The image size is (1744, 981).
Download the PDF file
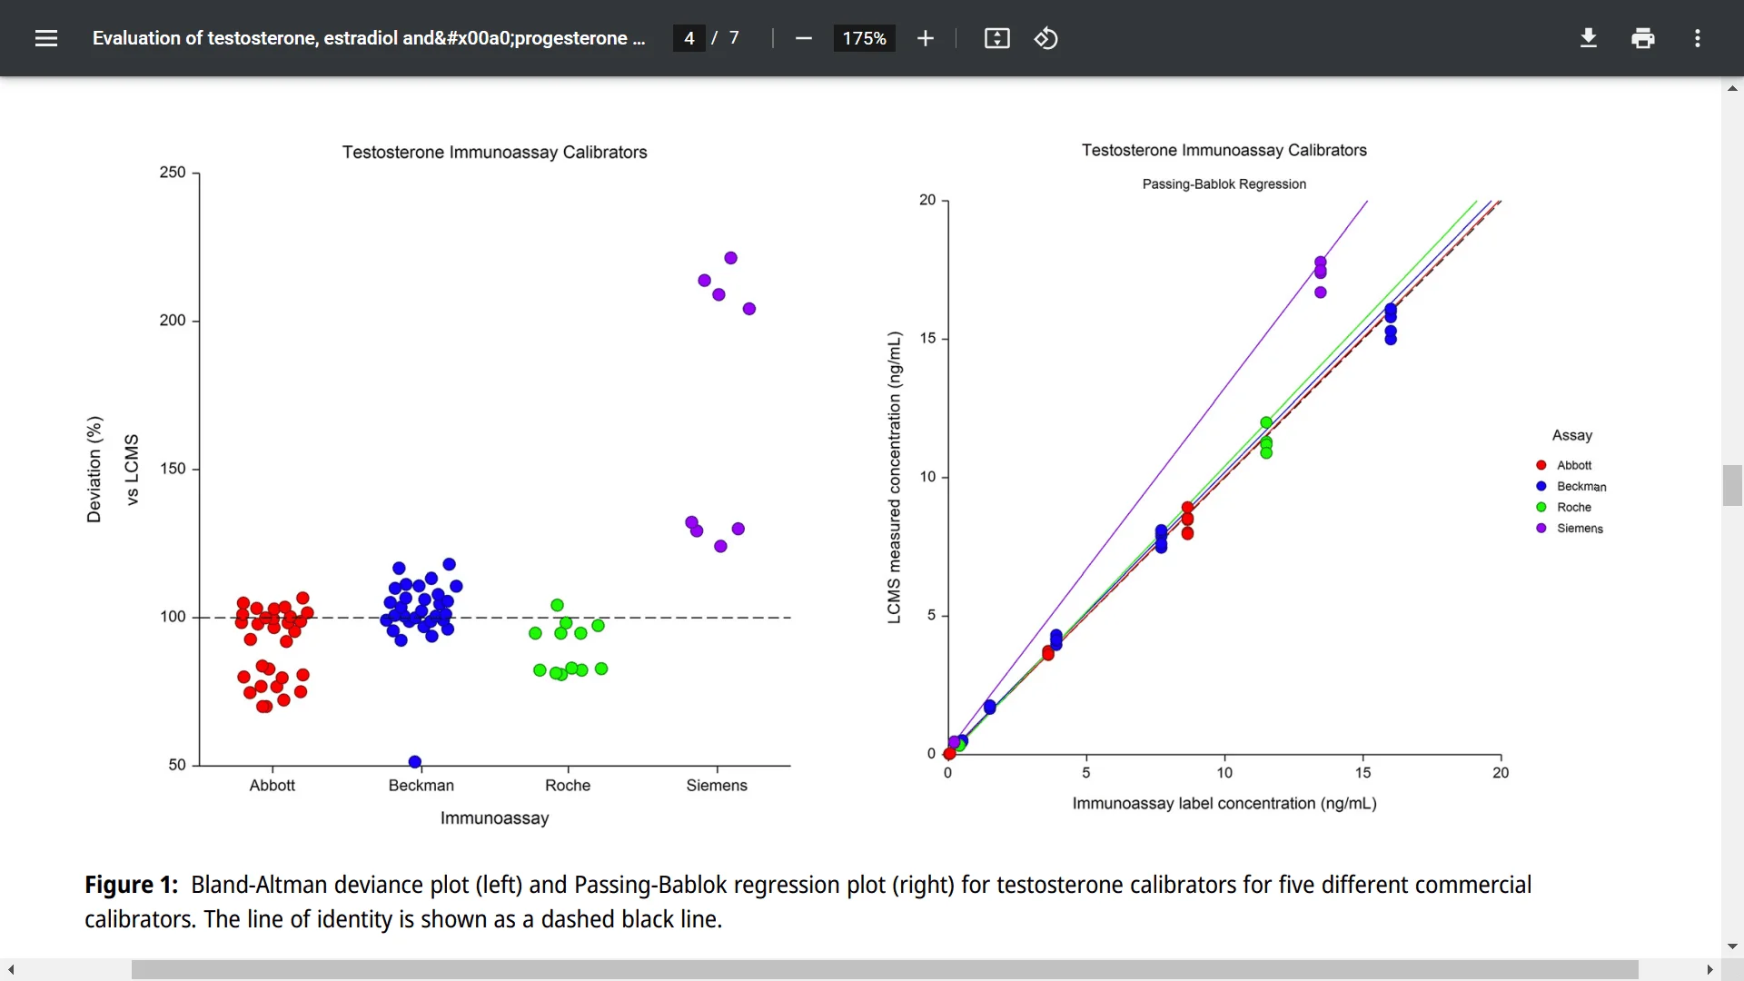click(1588, 38)
